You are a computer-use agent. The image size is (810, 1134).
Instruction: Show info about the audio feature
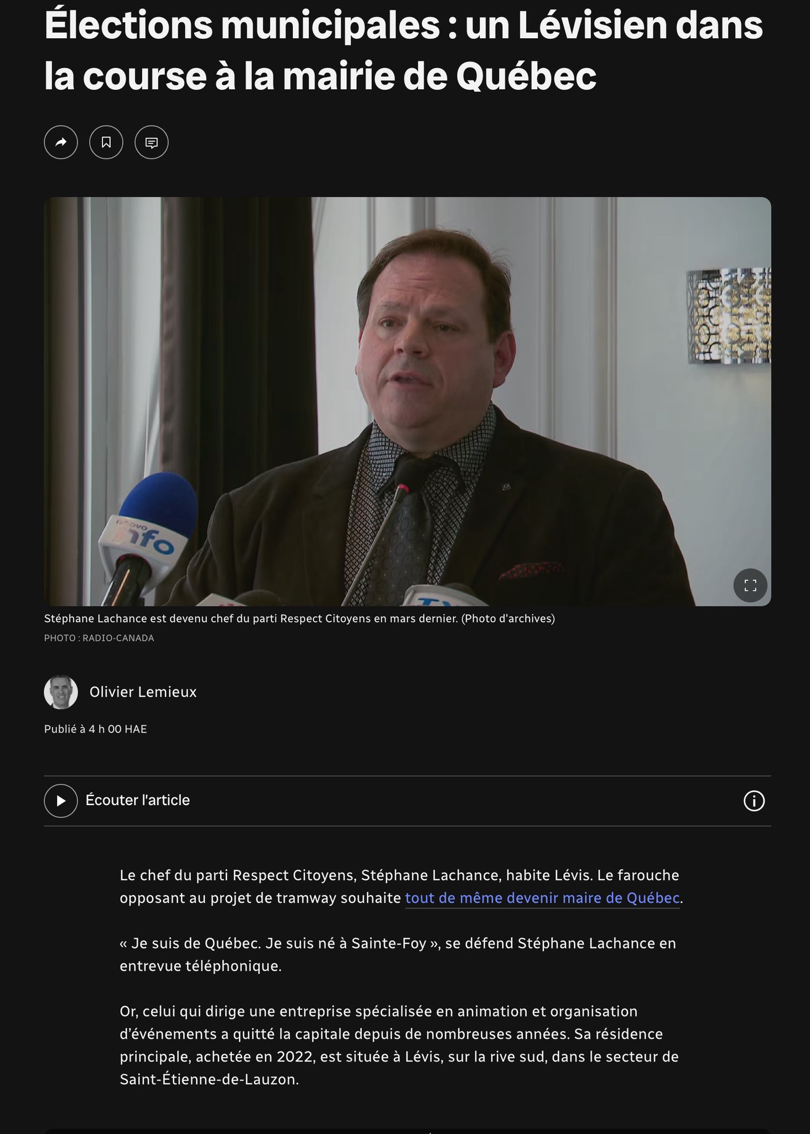pyautogui.click(x=754, y=801)
